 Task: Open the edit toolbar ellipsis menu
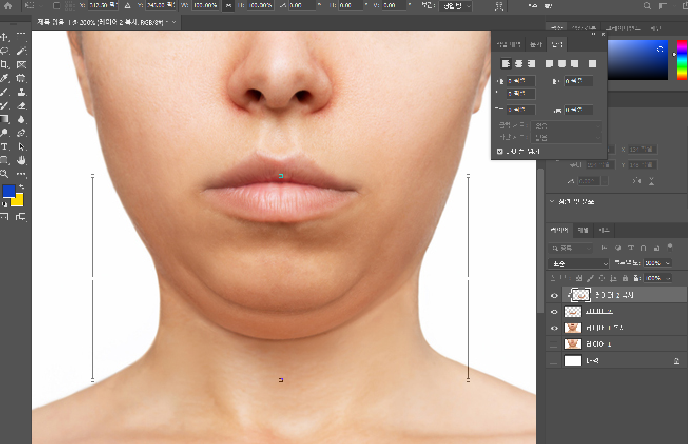(x=21, y=174)
